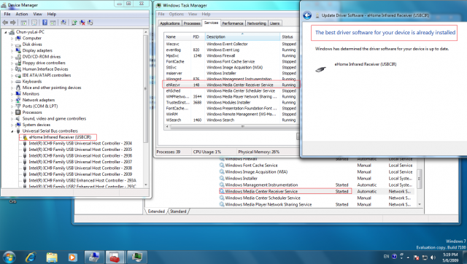Launch Internet Explorer from the taskbar
This screenshot has width=467, height=264.
(x=31, y=257)
